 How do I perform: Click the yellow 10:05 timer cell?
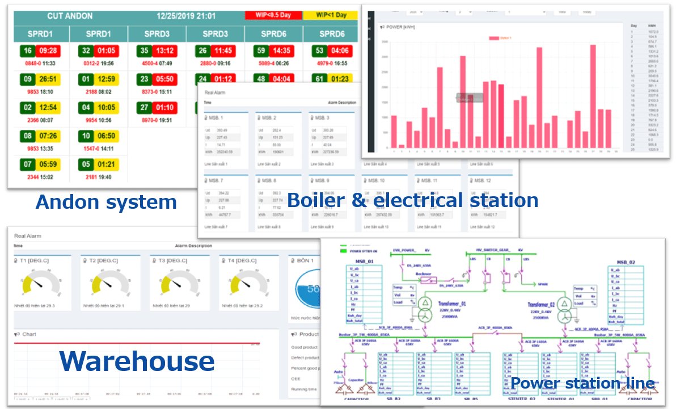(x=106, y=107)
